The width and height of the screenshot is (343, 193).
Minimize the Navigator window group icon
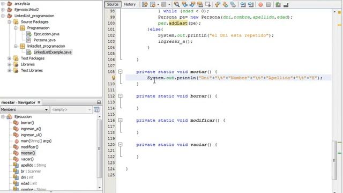tap(99, 102)
